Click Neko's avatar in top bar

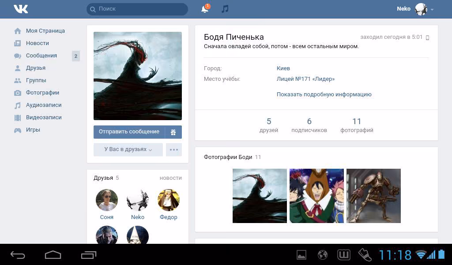(x=421, y=9)
